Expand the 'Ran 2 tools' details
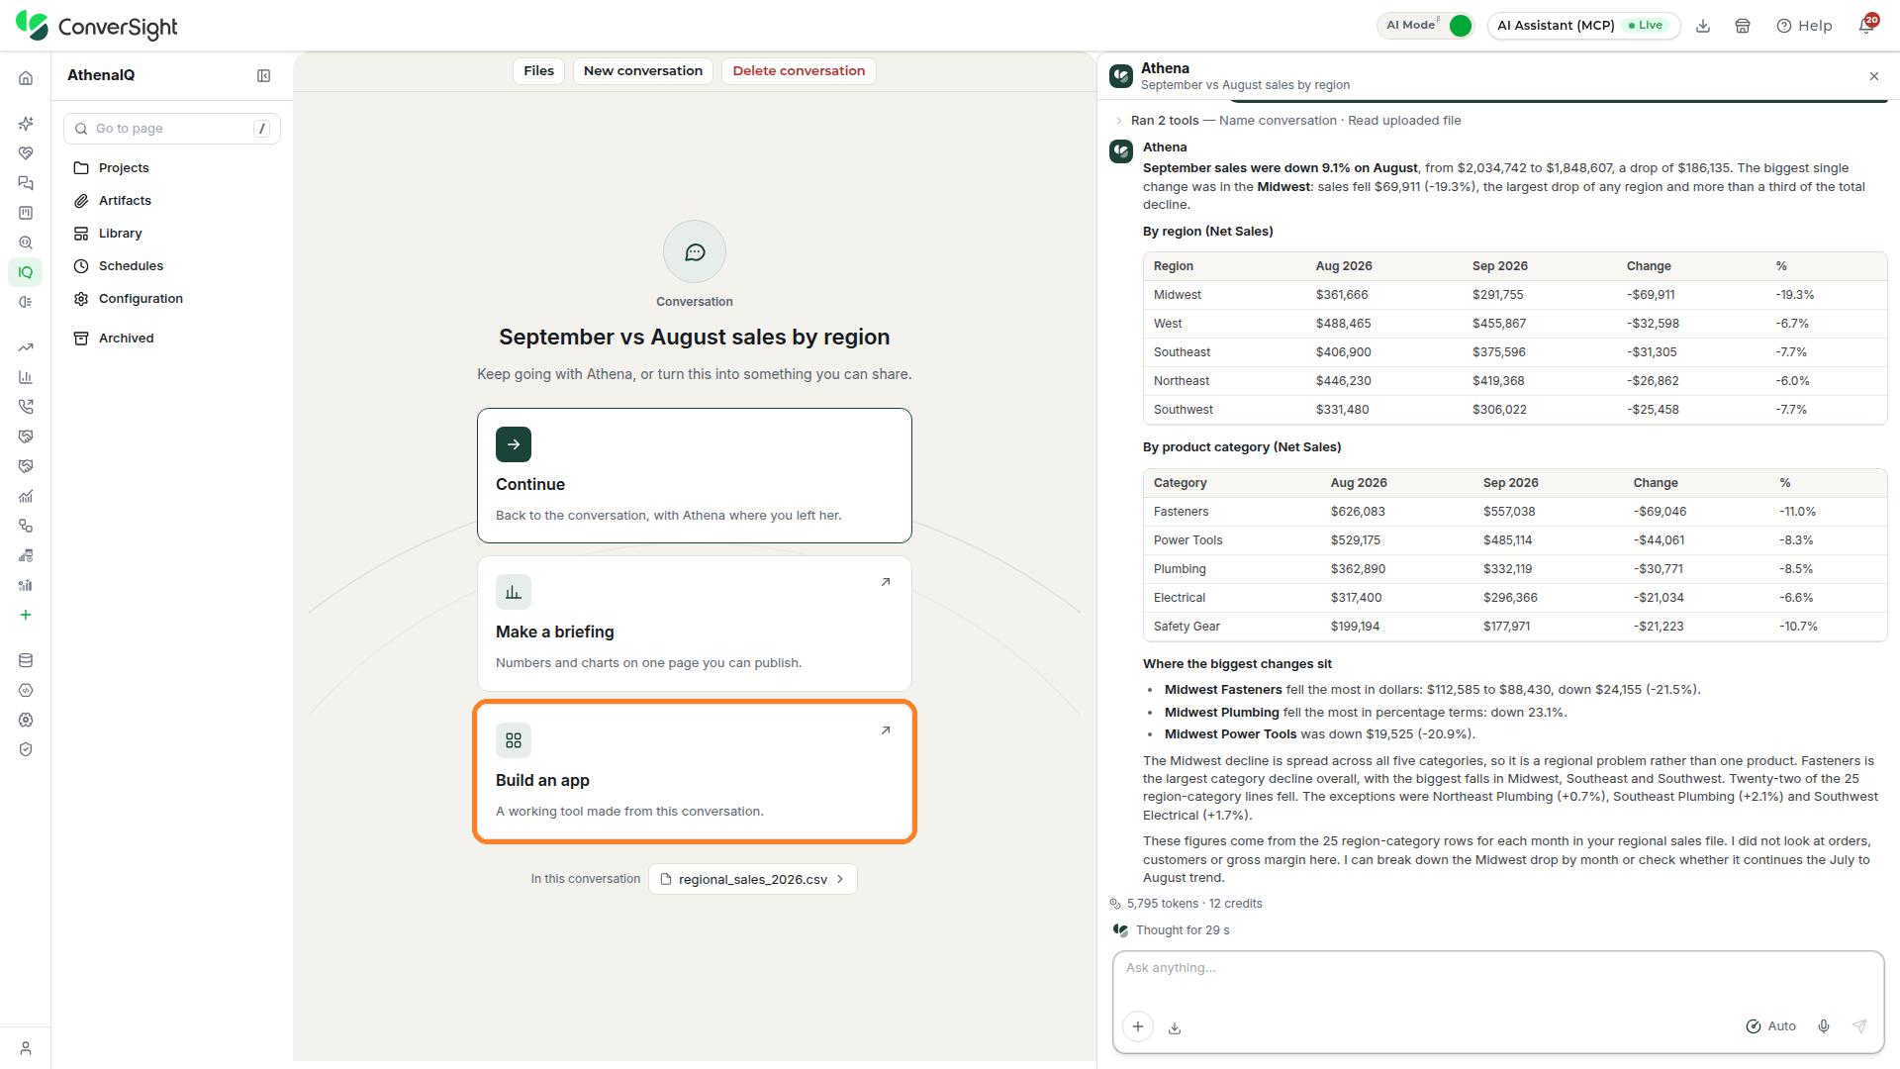The width and height of the screenshot is (1900, 1069). pos(1295,121)
